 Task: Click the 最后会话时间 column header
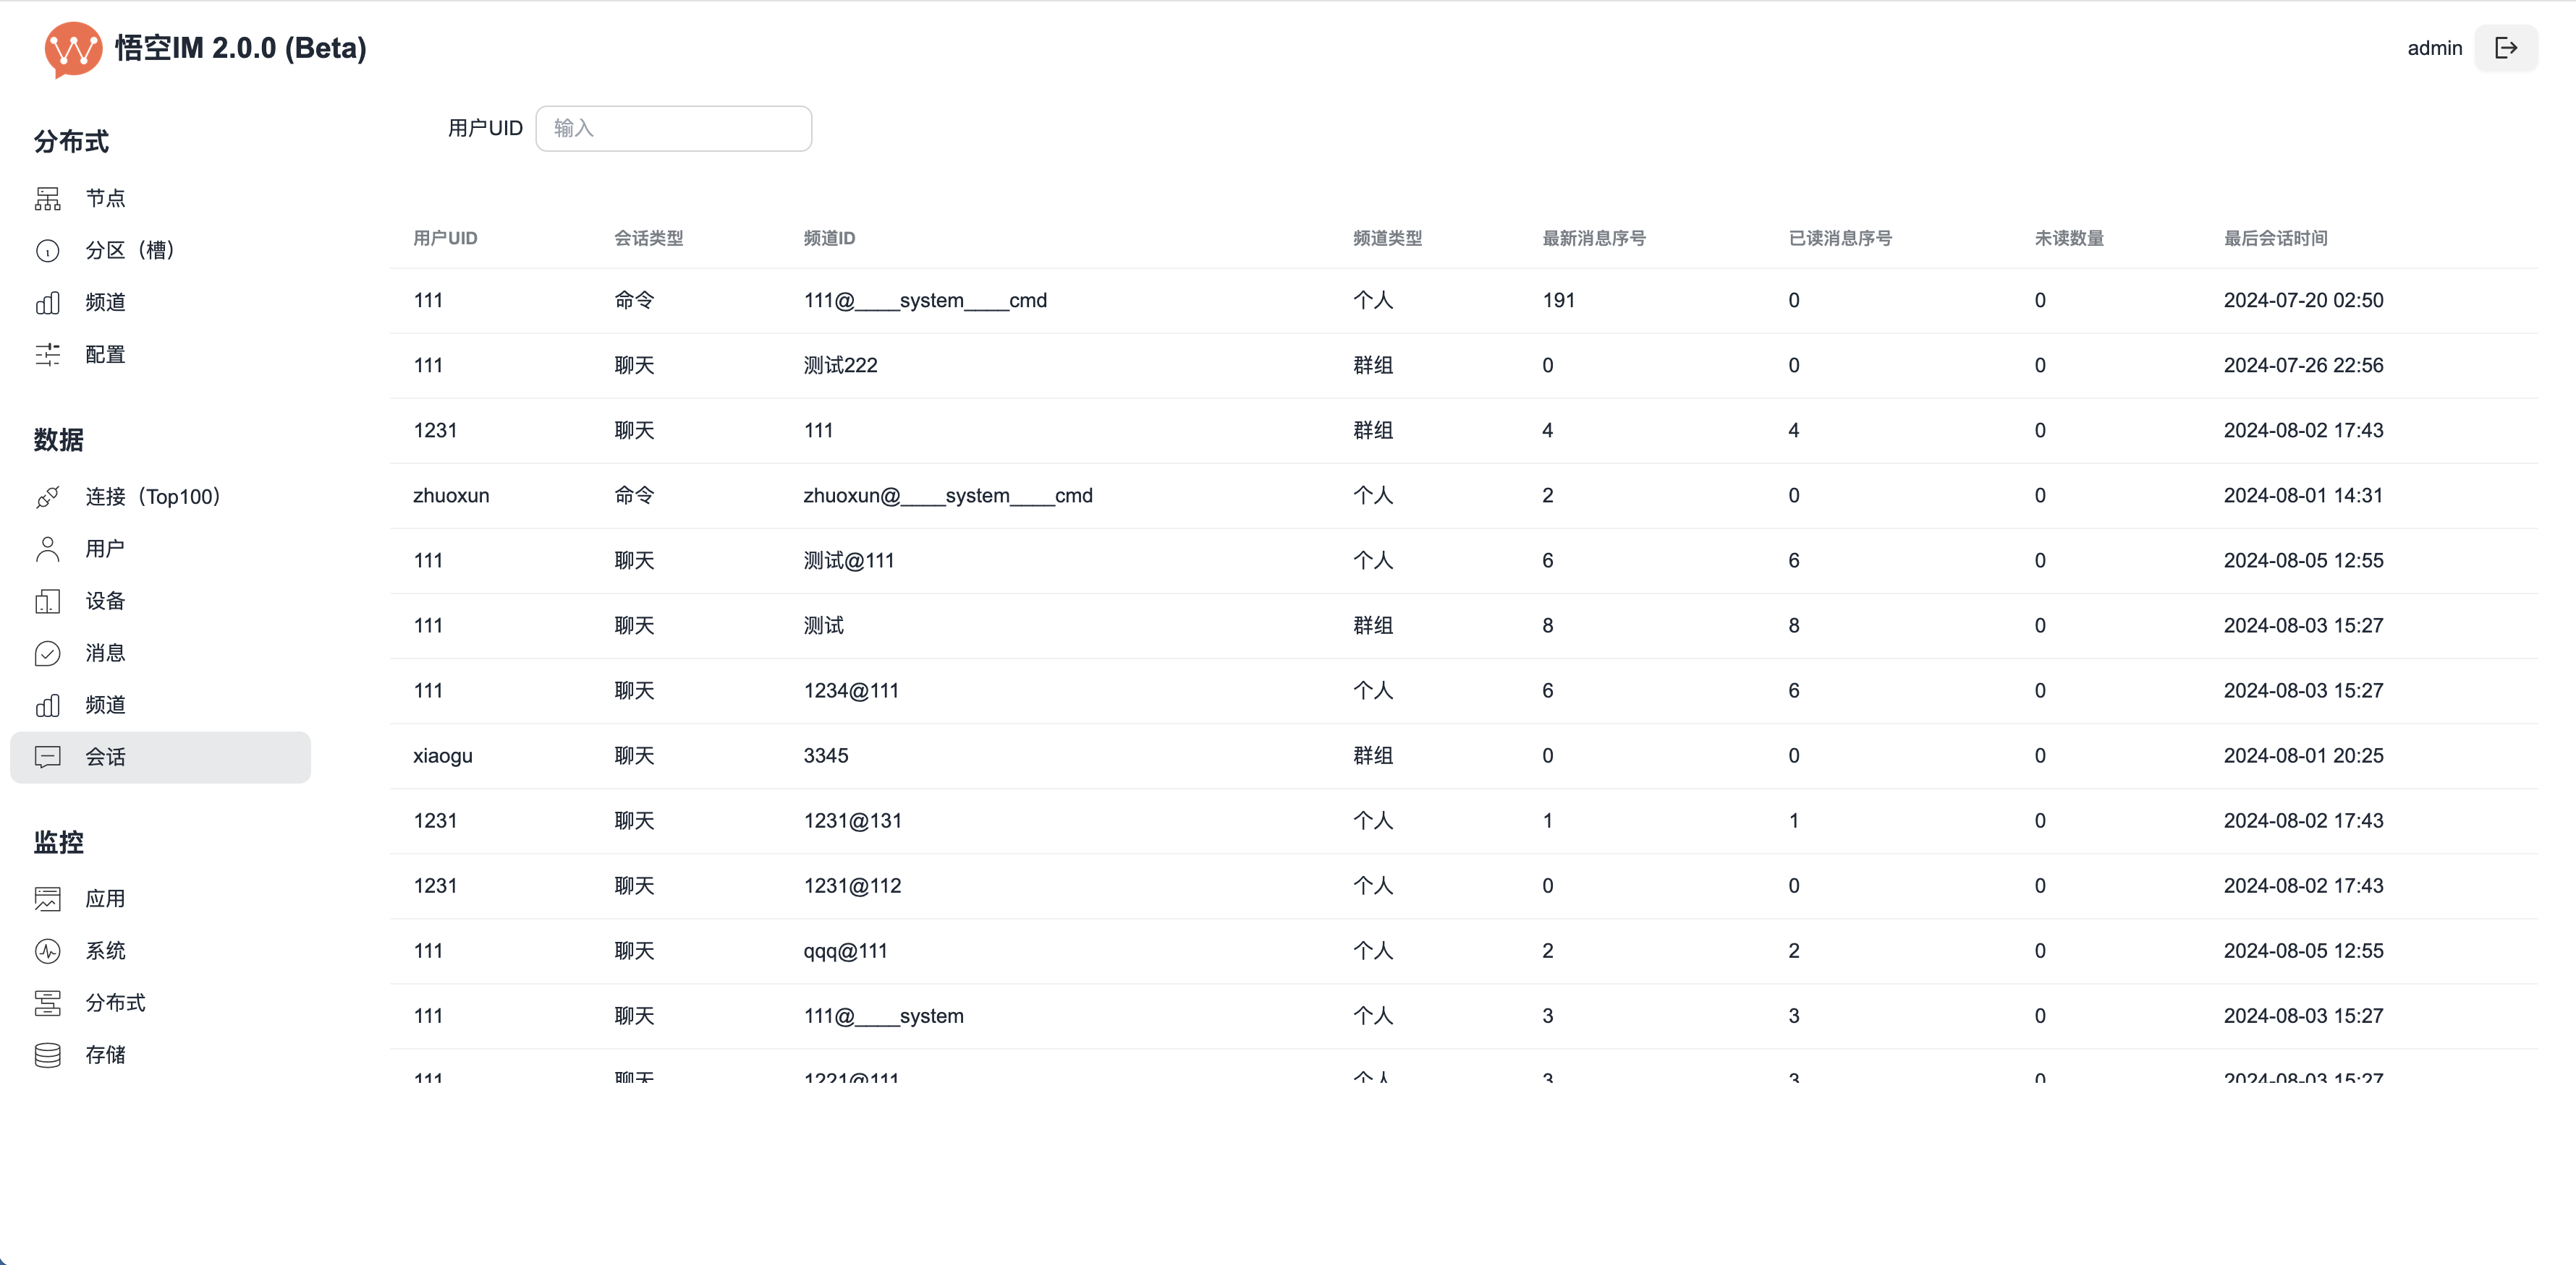(2275, 238)
